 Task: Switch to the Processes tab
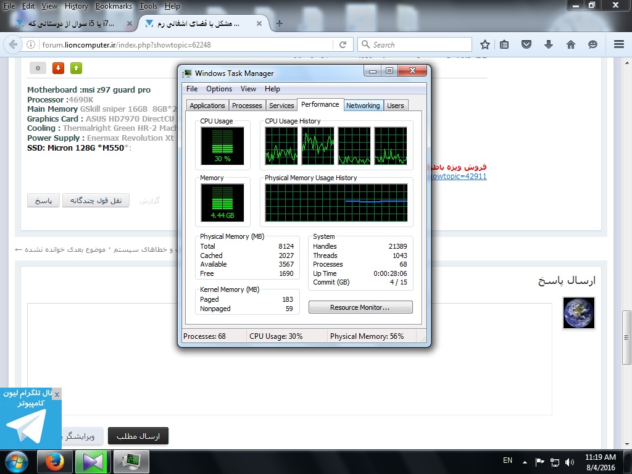point(247,106)
